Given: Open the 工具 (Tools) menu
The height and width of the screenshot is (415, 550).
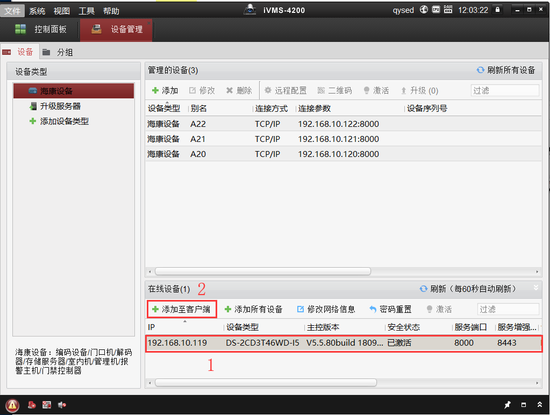Looking at the screenshot, I should tap(87, 11).
